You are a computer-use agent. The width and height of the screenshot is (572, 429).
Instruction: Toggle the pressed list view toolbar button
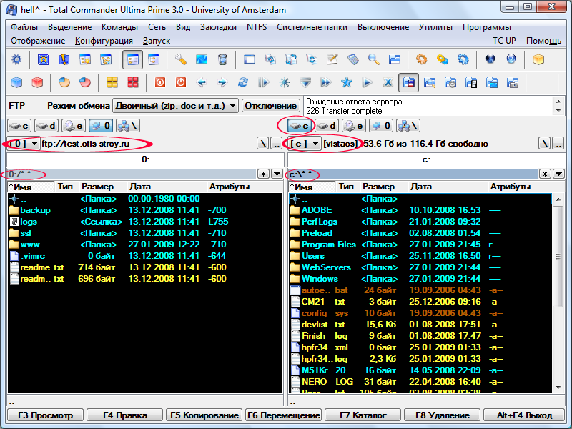pyautogui.click(x=133, y=59)
